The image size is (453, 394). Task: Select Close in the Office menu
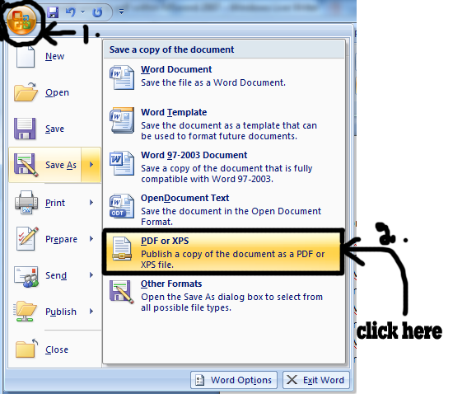(x=55, y=349)
